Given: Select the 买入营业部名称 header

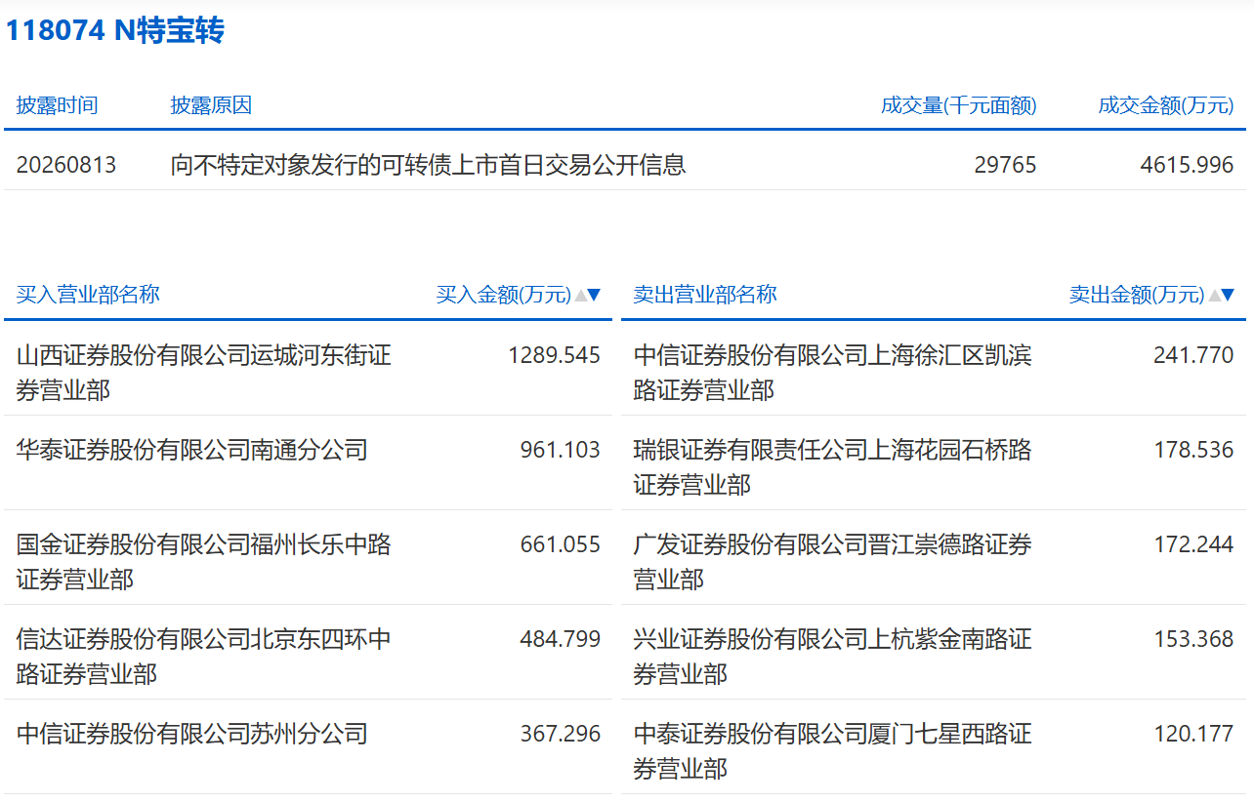Looking at the screenshot, I should pyautogui.click(x=88, y=295).
